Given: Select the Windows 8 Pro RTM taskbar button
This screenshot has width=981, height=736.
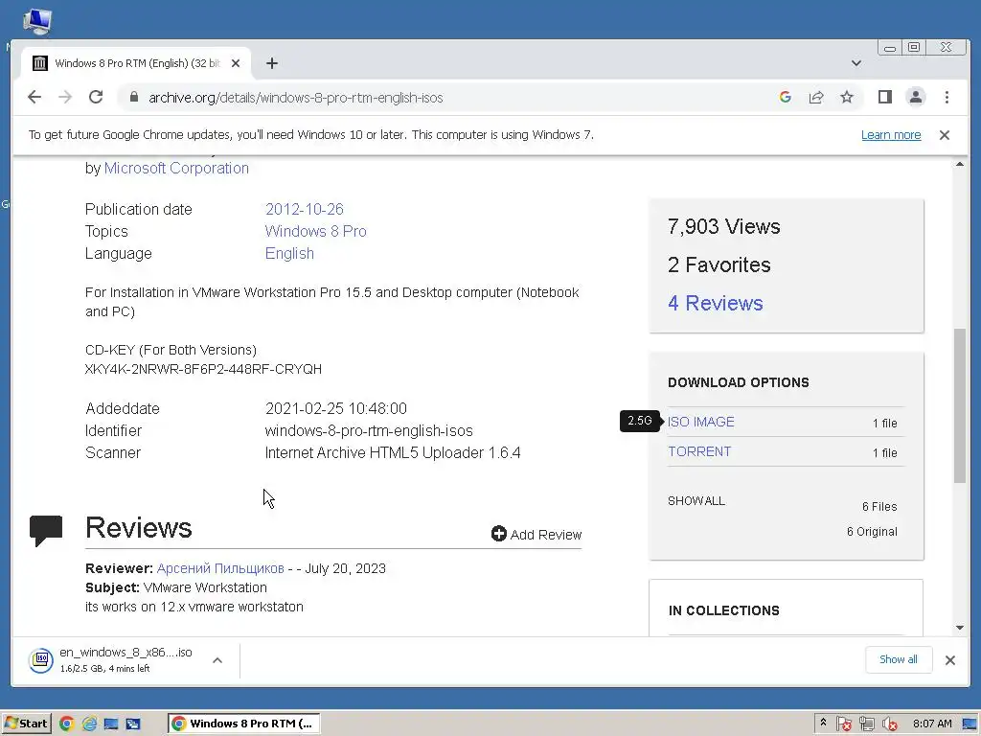Looking at the screenshot, I should pos(244,724).
